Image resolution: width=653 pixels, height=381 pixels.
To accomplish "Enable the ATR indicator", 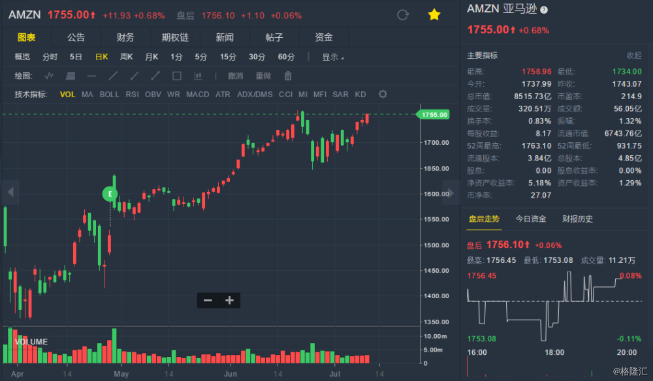I will click(223, 95).
